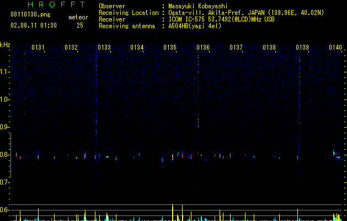Click the Ogata-vill. Akita-Pref. JAPAN location text
The width and height of the screenshot is (347, 221).
(246, 13)
